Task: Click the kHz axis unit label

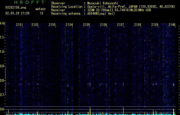Action: pyautogui.click(x=3, y=23)
